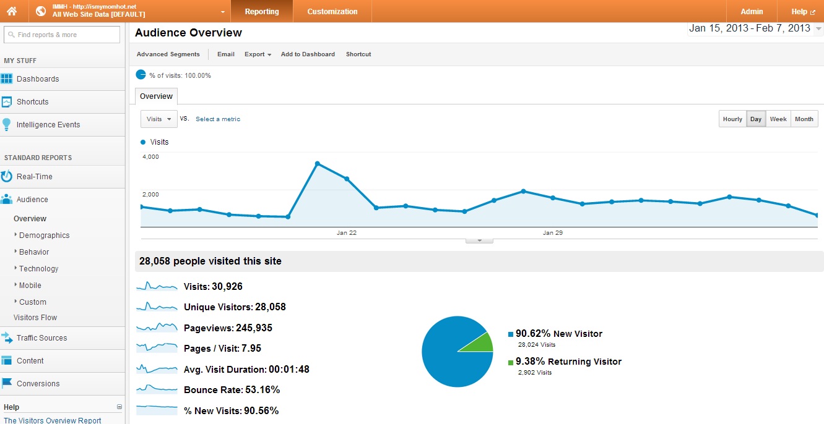Switch graph to Week view
The width and height of the screenshot is (824, 424).
(778, 119)
